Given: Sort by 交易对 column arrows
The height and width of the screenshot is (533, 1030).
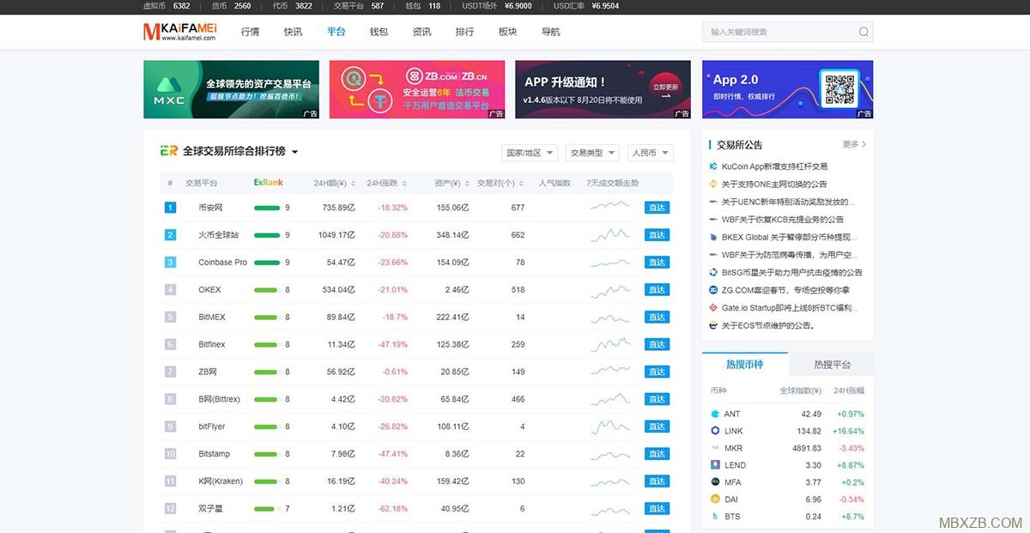Looking at the screenshot, I should tap(521, 184).
